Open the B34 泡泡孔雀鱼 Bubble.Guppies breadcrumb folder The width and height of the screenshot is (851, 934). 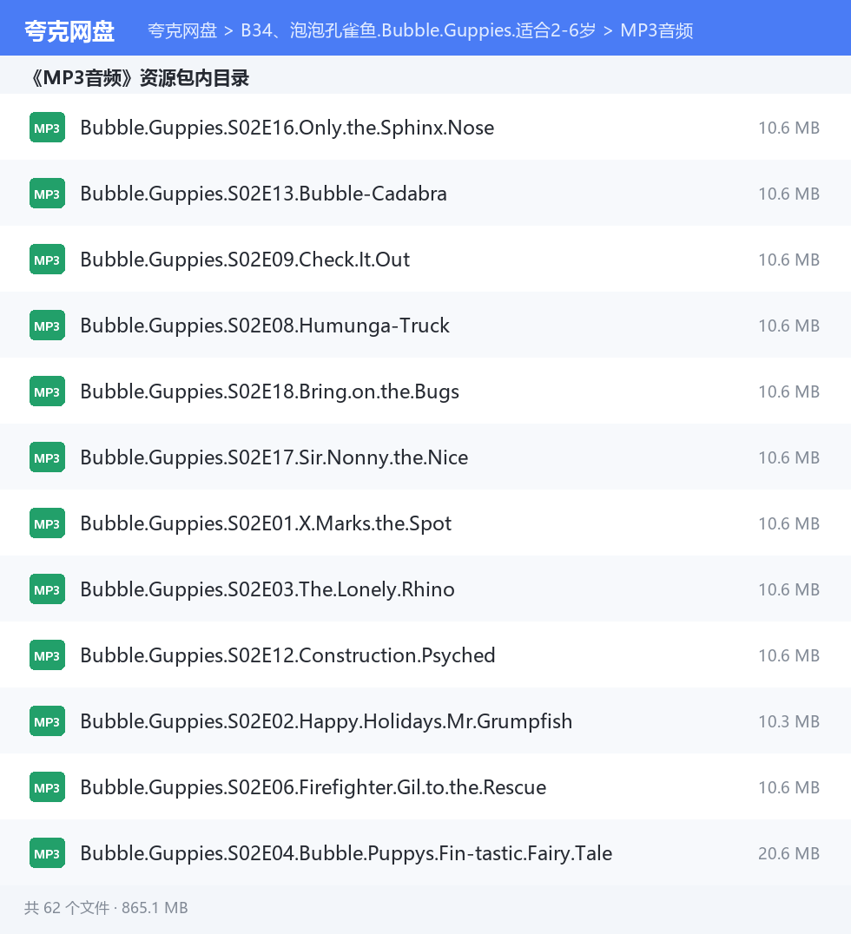[419, 30]
